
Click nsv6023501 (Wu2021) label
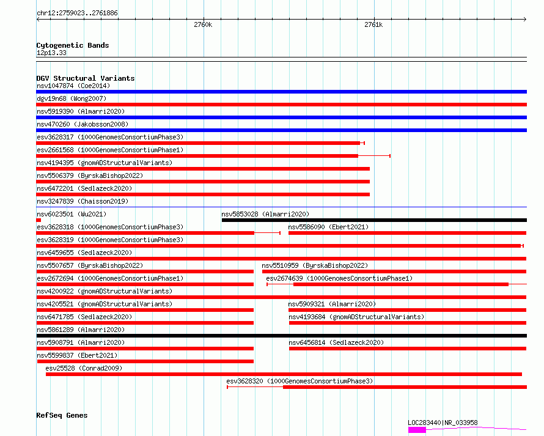tap(72, 214)
